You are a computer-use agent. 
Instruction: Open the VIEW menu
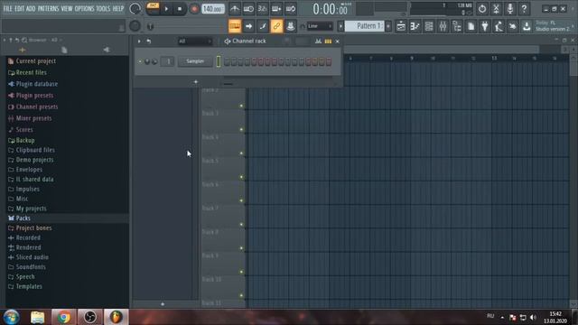tap(67, 8)
